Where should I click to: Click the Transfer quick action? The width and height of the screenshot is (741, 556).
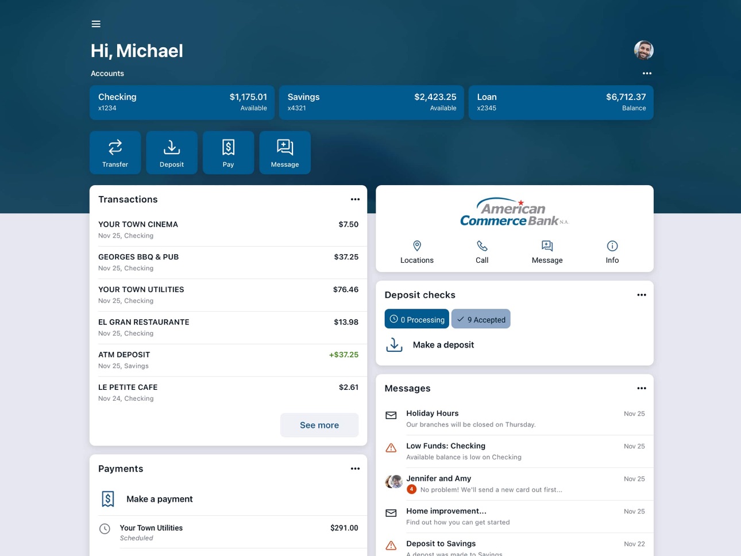tap(115, 152)
